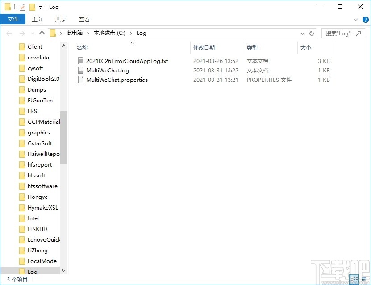Sort by the 类型 column header
The height and width of the screenshot is (285, 371).
pyautogui.click(x=252, y=48)
